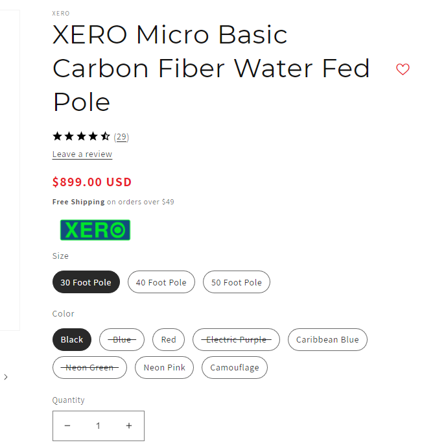Click the star rating icons
The image size is (435, 447).
(x=81, y=136)
